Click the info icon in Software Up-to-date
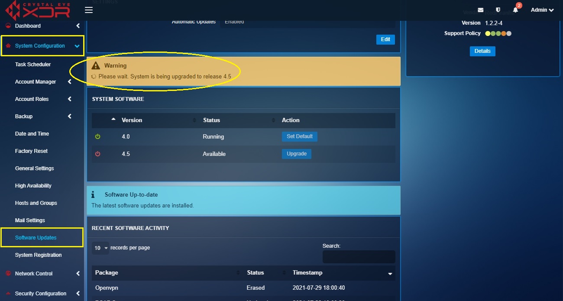The height and width of the screenshot is (301, 563). (x=93, y=195)
